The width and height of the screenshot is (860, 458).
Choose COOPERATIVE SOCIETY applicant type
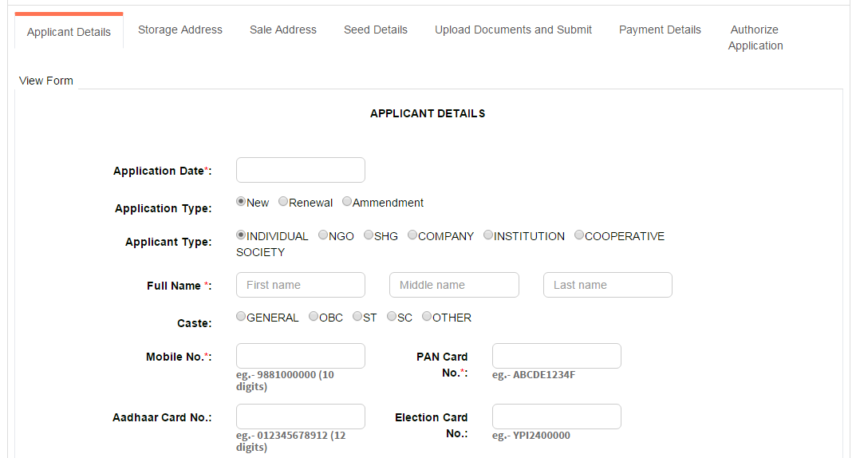click(579, 235)
